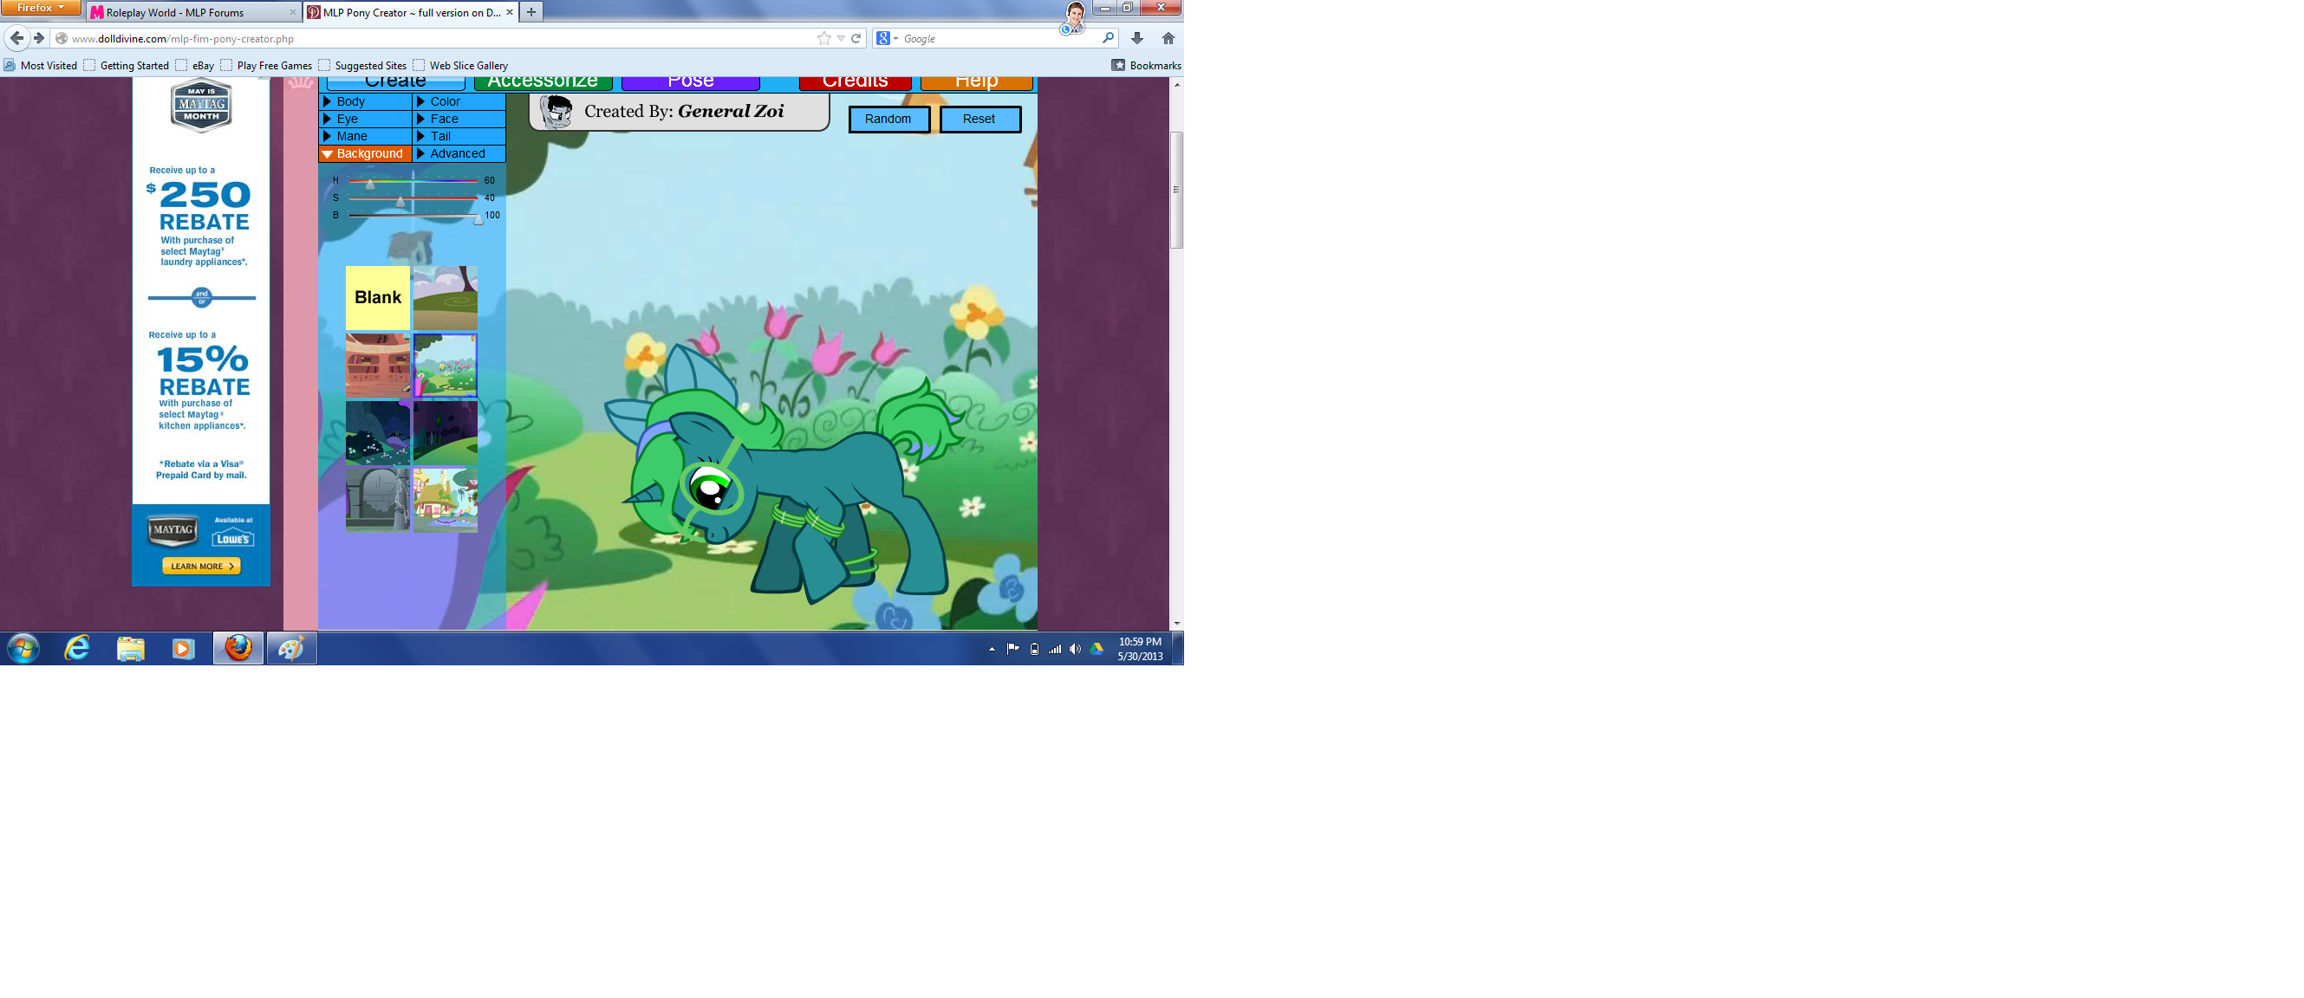This screenshot has height=998, width=2304.
Task: Show hidden system tray icons
Action: [992, 649]
